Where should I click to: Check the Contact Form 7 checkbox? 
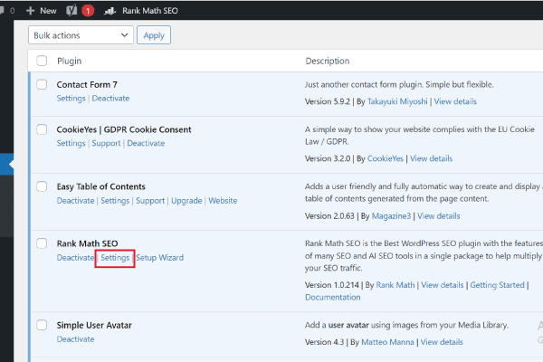(x=42, y=84)
